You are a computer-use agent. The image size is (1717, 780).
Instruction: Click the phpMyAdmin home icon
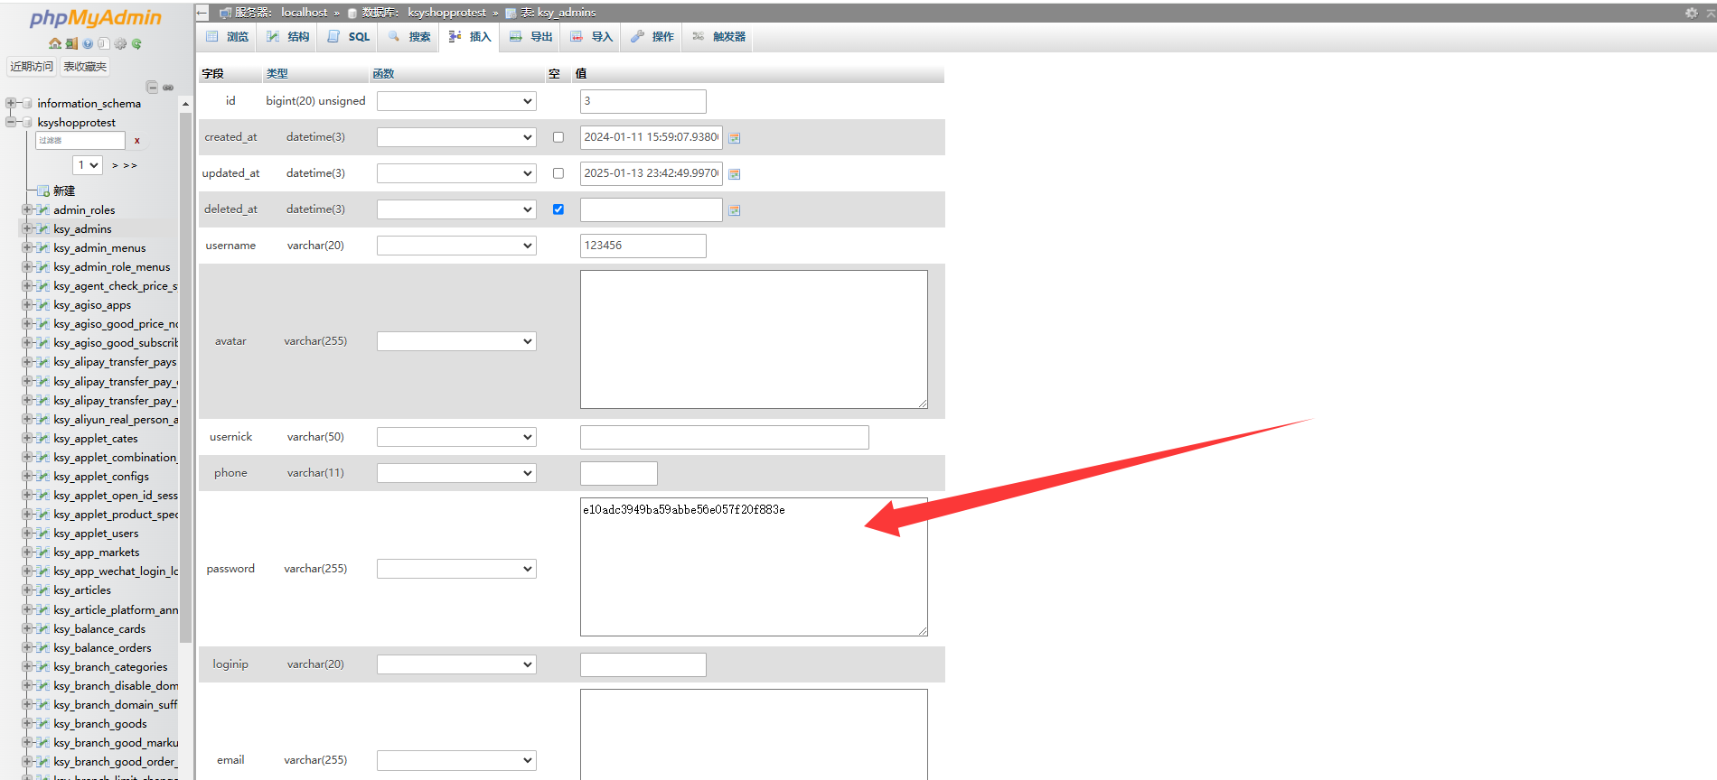pos(54,43)
